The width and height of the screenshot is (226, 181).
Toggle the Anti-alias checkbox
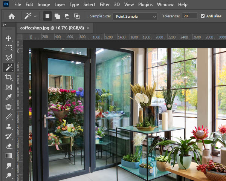203,16
